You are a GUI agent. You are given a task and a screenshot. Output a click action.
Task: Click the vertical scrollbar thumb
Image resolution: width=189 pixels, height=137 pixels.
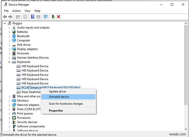pyautogui.click(x=186, y=65)
